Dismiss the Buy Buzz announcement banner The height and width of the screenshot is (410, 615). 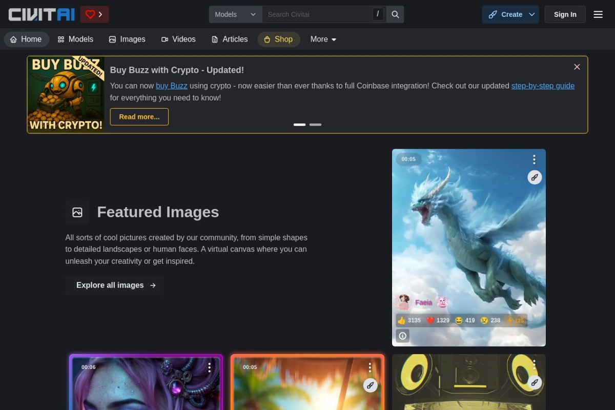pos(577,67)
